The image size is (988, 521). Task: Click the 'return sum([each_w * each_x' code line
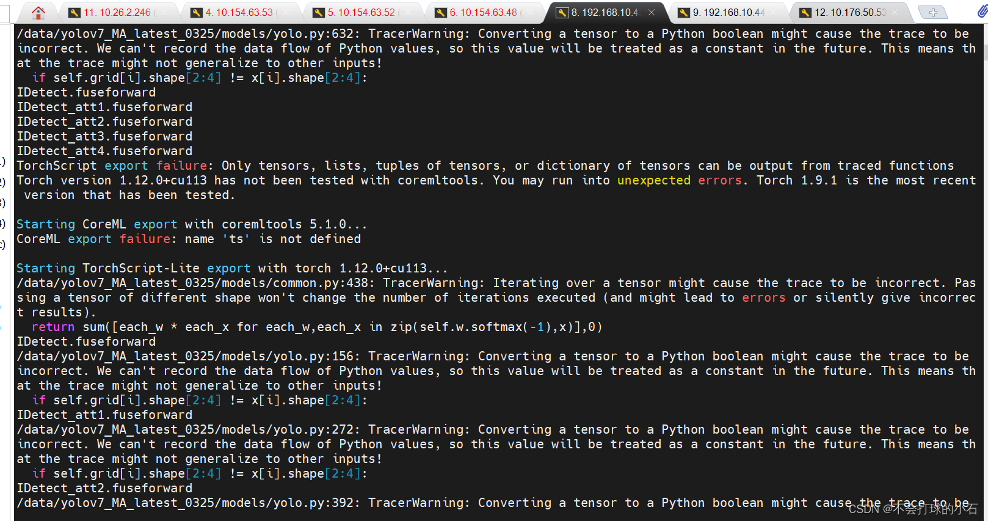317,327
